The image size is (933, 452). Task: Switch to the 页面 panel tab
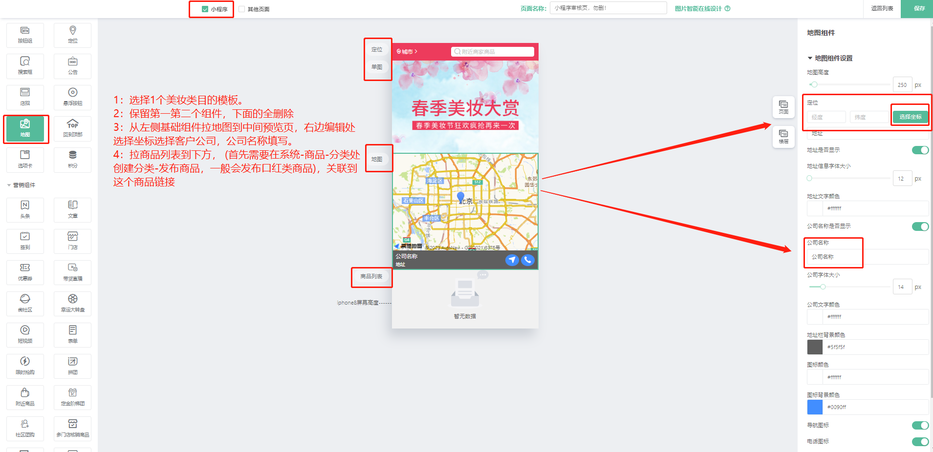[x=783, y=107]
